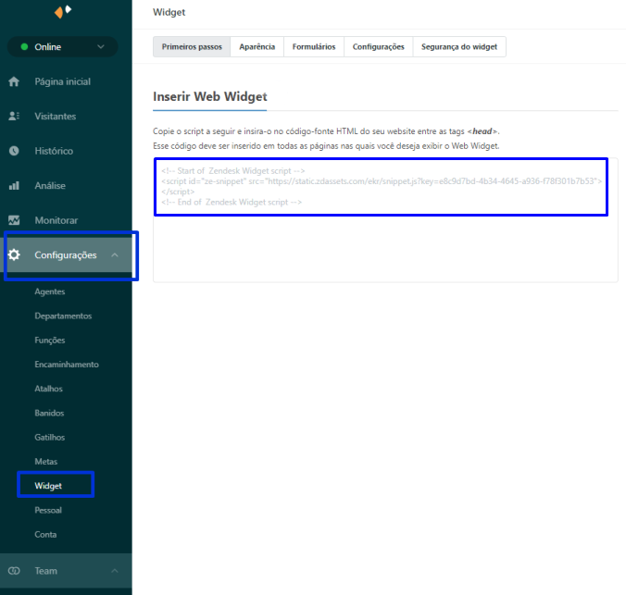Click the Team link icon

(x=14, y=571)
